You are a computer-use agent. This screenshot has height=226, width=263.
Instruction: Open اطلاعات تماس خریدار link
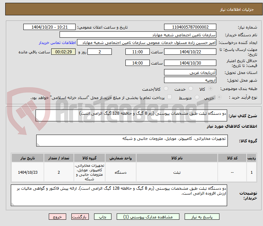[x=57, y=43]
